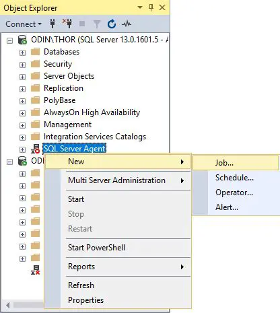This screenshot has height=313, width=280.
Task: Click the ODIN\THOR server database icon
Action: [22, 40]
